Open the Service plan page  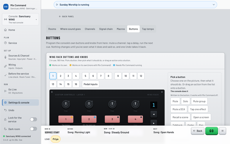click(x=20, y=43)
